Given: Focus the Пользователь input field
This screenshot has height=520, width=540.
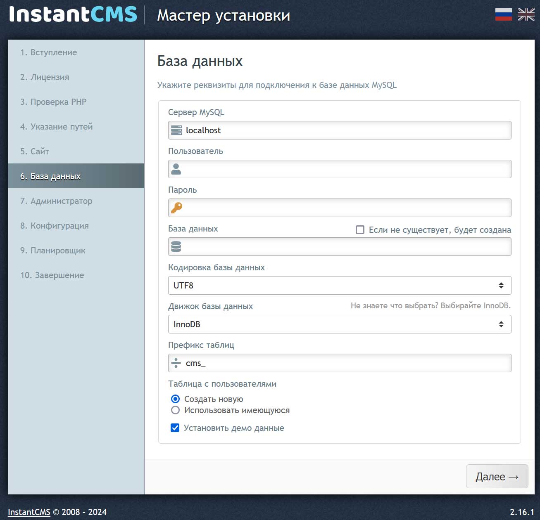Looking at the screenshot, I should point(340,169).
